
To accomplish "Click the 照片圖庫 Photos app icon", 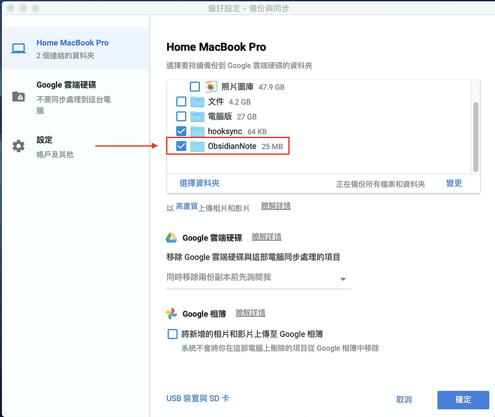I will pyautogui.click(x=211, y=87).
